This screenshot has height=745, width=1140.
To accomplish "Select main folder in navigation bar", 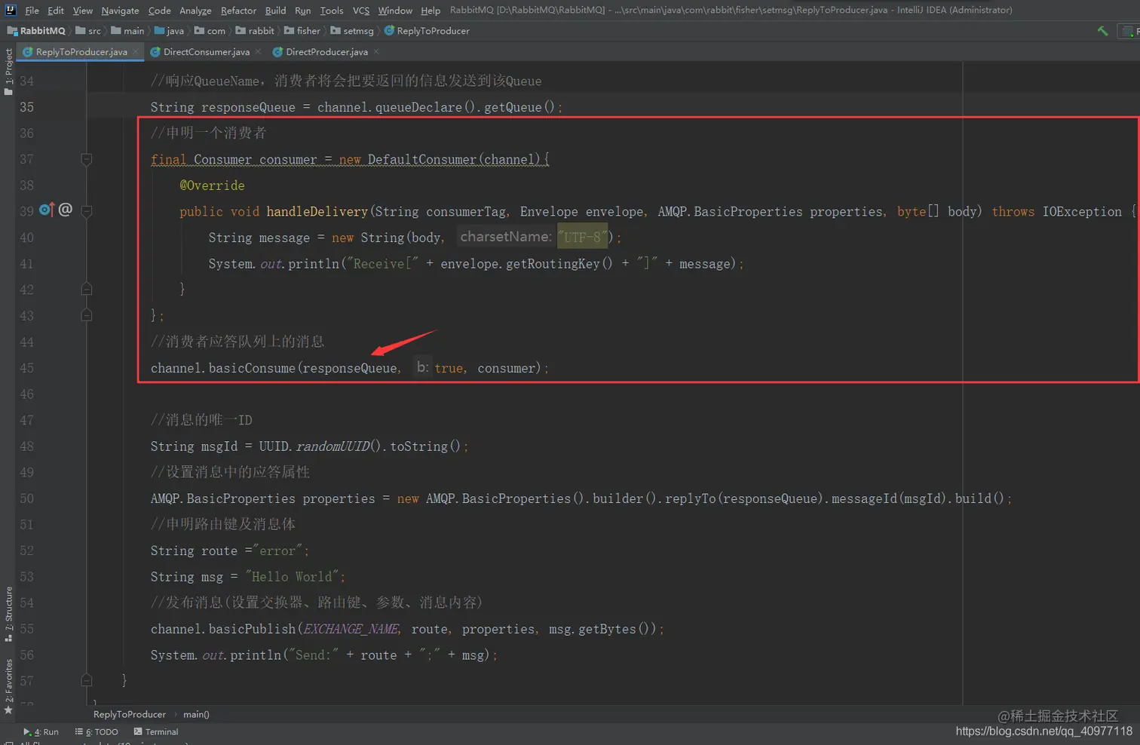I will [x=127, y=31].
